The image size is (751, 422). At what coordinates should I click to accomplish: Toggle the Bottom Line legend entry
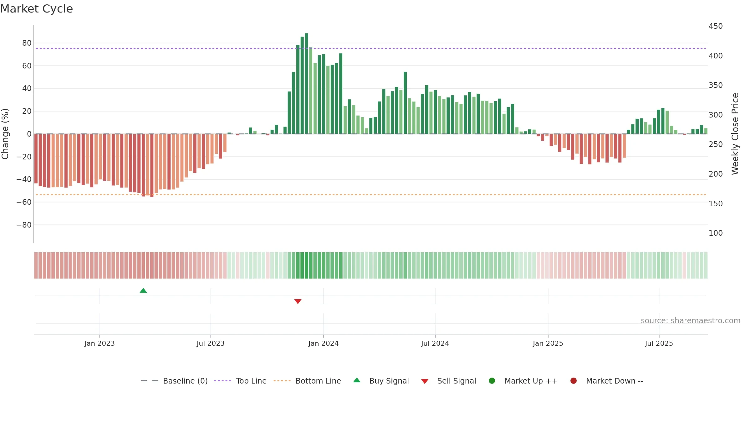pyautogui.click(x=307, y=381)
